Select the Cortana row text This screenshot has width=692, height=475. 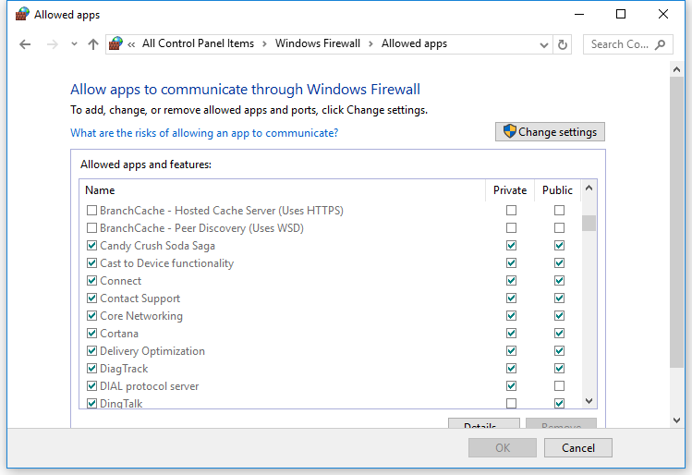pos(119,334)
